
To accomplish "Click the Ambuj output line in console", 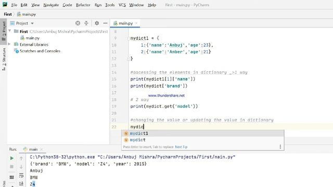I will (36, 170).
